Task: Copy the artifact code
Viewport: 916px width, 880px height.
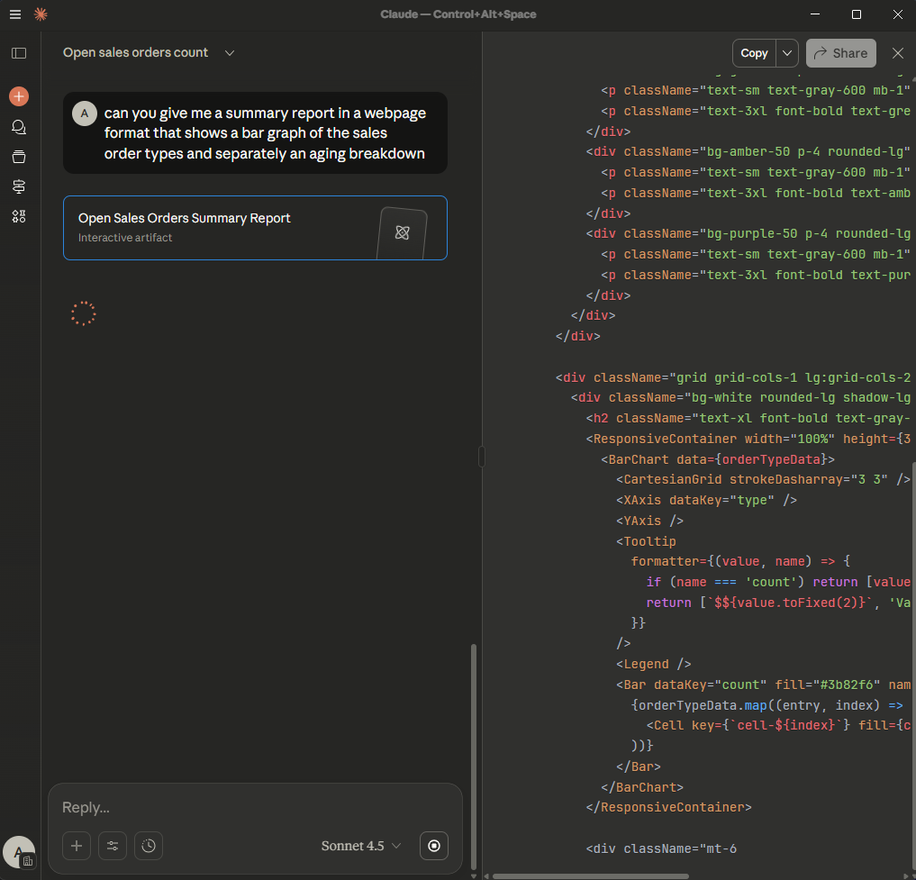Action: click(754, 53)
